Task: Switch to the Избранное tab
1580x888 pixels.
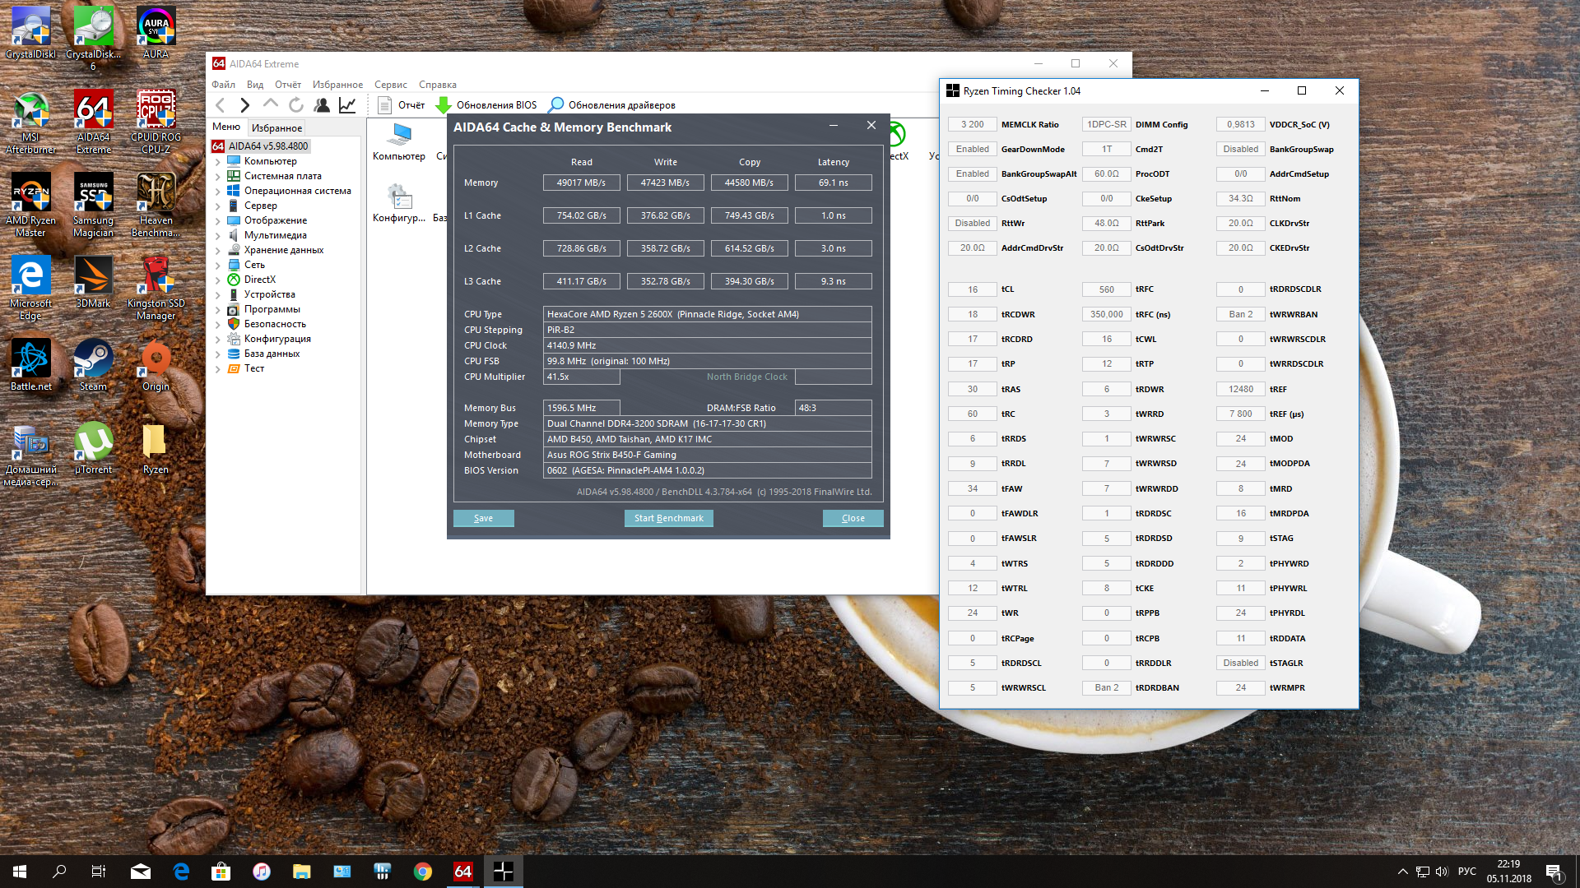Action: [x=276, y=128]
